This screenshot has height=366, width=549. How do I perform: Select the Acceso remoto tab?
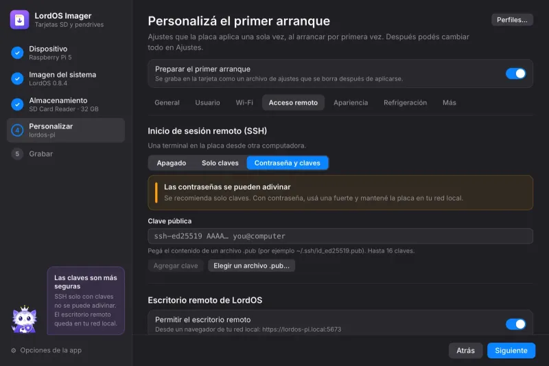293,102
